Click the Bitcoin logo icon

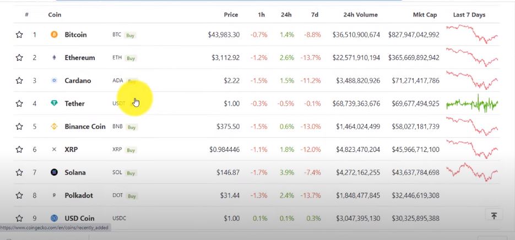point(54,35)
